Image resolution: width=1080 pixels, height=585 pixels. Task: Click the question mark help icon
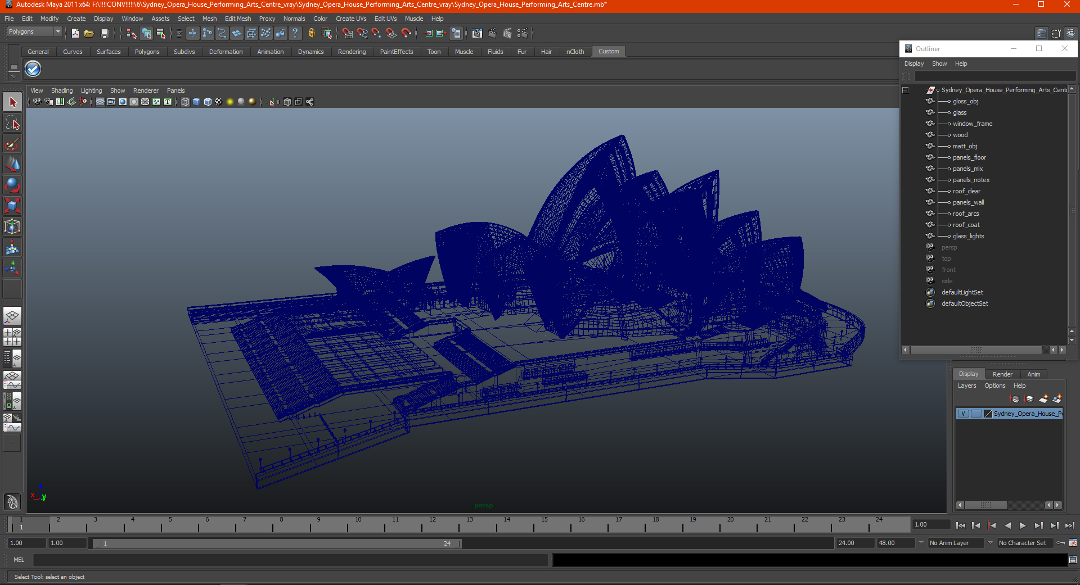tap(295, 34)
